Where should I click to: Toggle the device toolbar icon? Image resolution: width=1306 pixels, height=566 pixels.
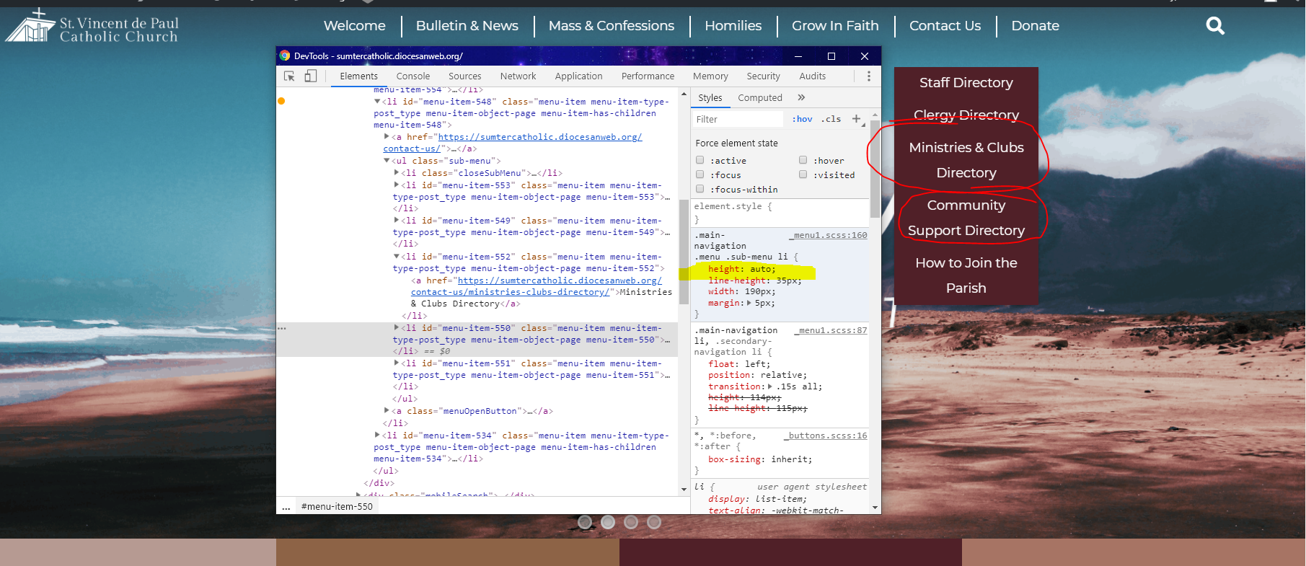[310, 76]
